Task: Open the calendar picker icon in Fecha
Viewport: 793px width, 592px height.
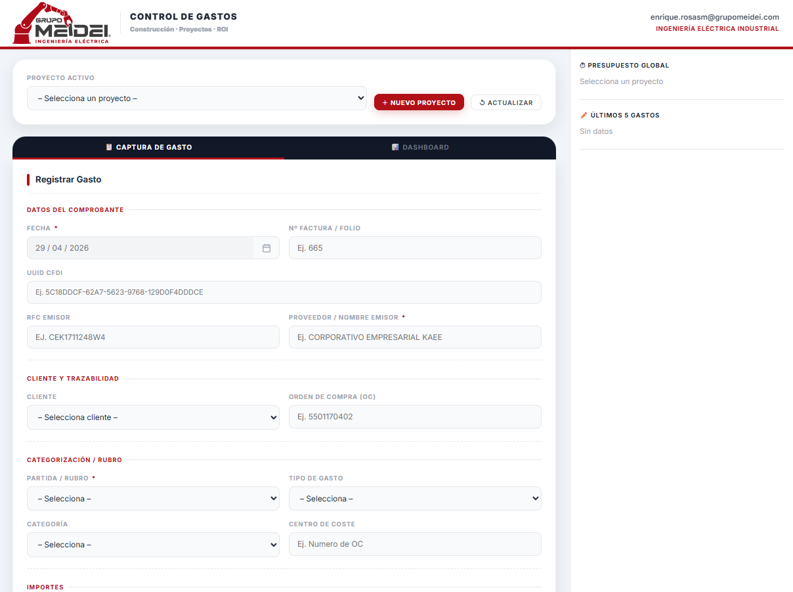Action: (267, 248)
